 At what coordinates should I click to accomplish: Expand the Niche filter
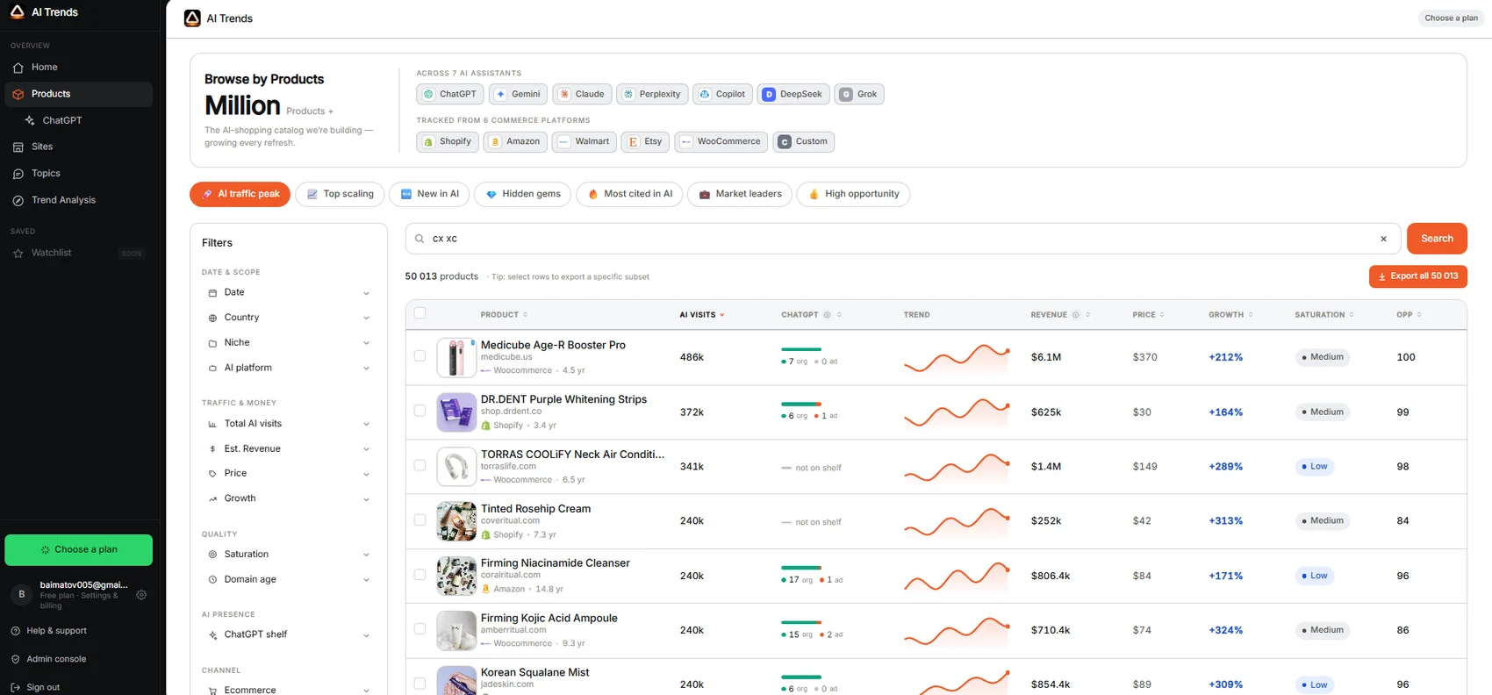pyautogui.click(x=289, y=343)
